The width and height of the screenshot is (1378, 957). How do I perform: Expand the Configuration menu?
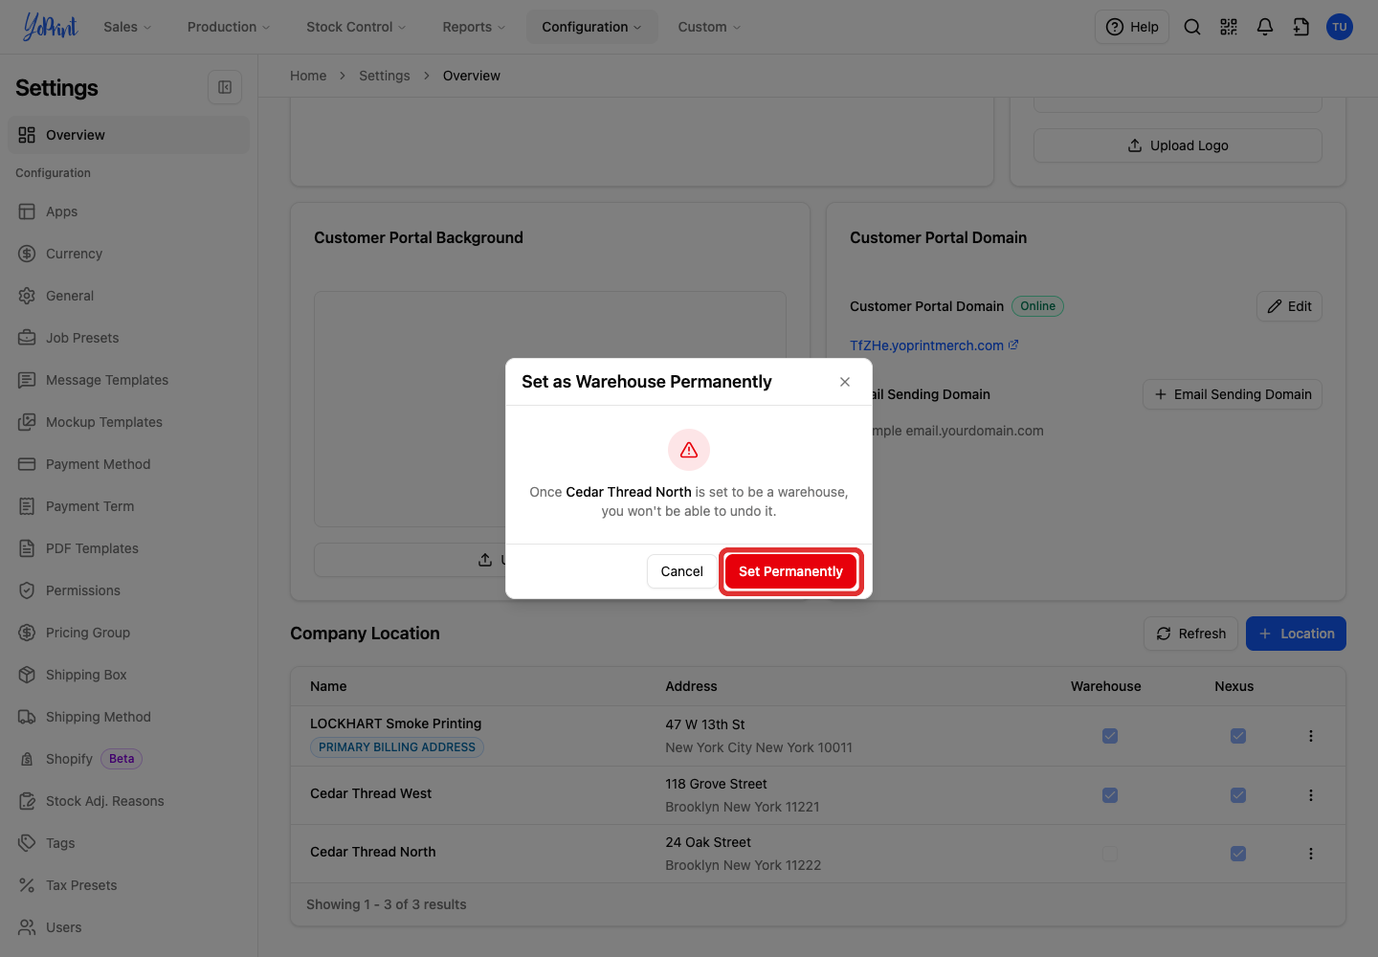591,27
